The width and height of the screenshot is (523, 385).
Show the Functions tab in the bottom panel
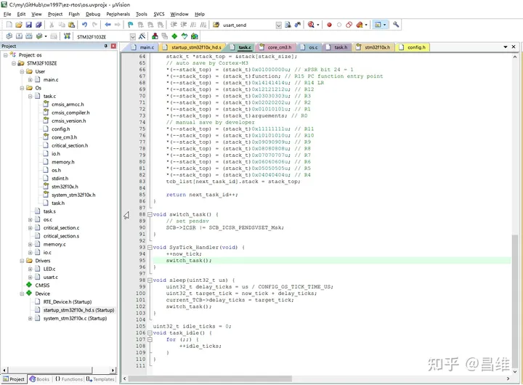(69, 379)
